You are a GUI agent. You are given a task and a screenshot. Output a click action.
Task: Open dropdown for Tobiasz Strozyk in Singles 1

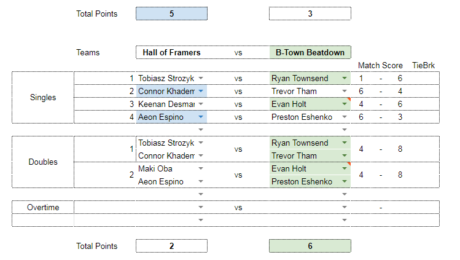(x=201, y=78)
